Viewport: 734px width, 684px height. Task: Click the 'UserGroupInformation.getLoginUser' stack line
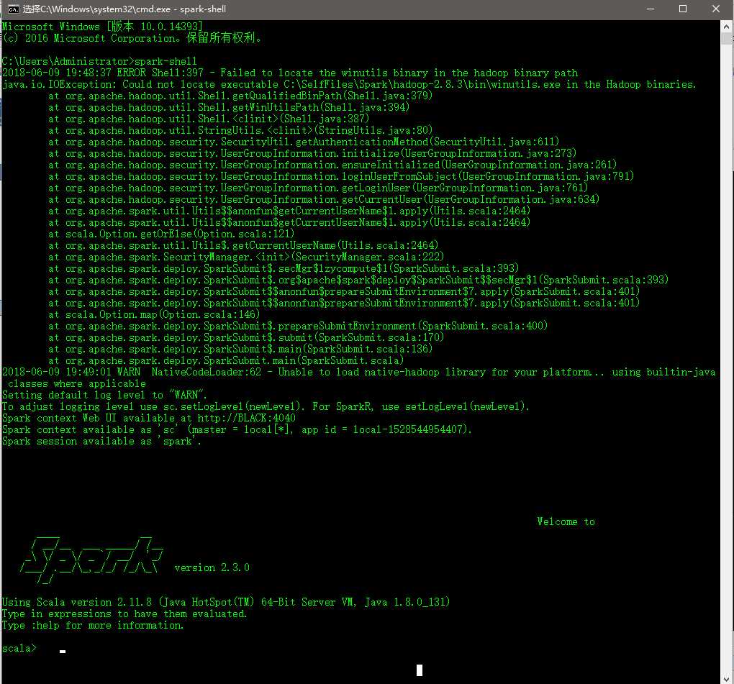click(x=318, y=188)
